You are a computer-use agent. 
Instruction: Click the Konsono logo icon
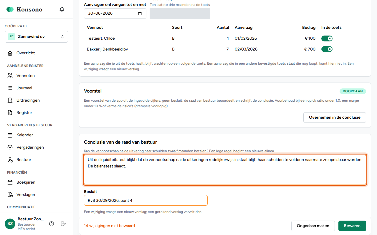coord(10,9)
